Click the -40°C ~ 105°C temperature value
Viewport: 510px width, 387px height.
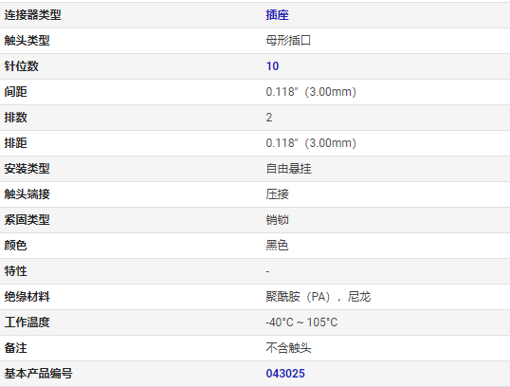pos(301,322)
